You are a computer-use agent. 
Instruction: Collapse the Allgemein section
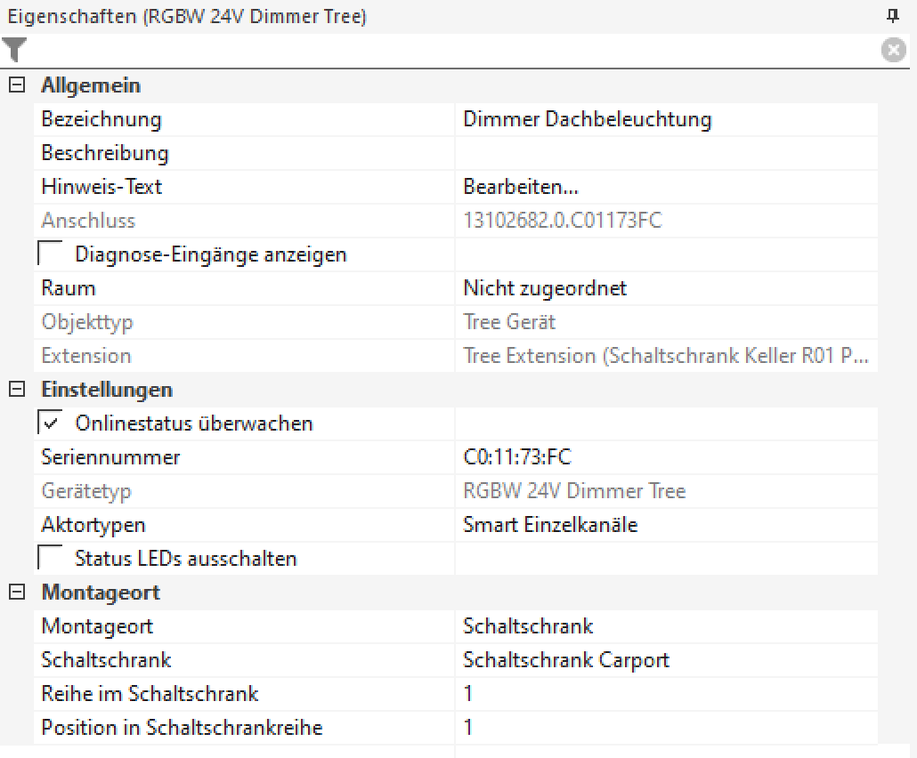(15, 86)
